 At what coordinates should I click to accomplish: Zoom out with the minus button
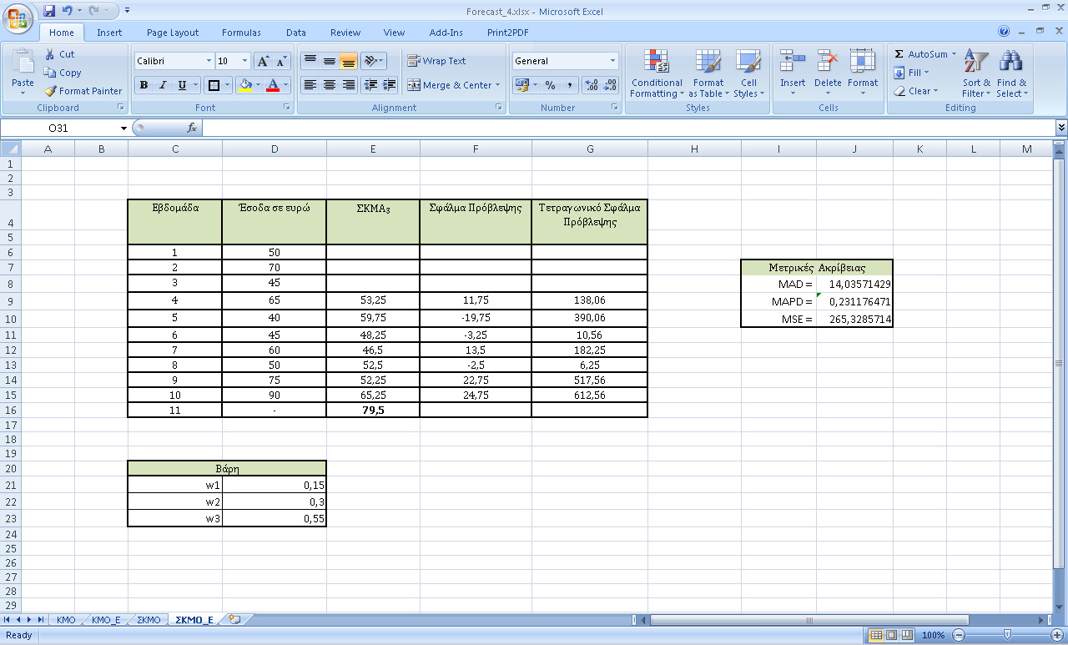click(957, 635)
